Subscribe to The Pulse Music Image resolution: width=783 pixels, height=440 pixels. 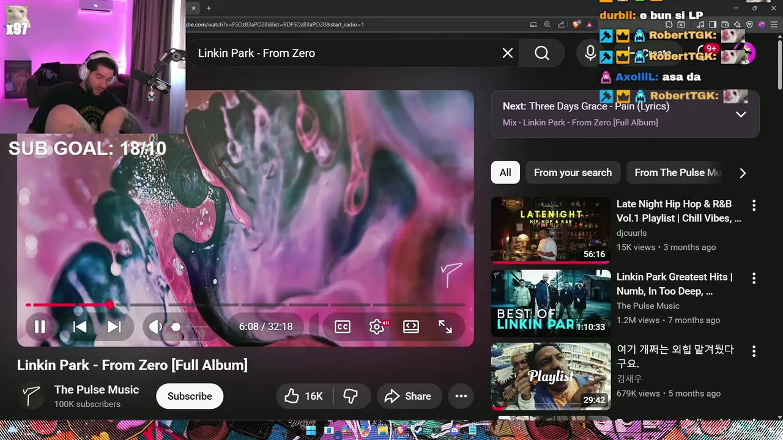(190, 396)
